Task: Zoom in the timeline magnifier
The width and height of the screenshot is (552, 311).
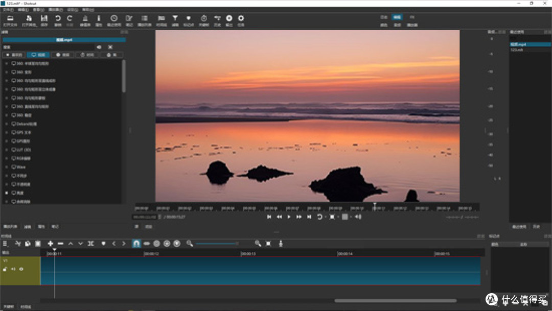Action: [x=258, y=244]
